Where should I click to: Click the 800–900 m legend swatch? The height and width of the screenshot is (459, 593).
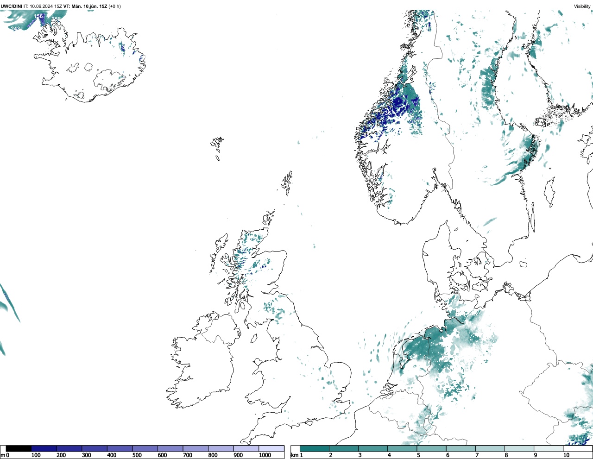pos(221,448)
